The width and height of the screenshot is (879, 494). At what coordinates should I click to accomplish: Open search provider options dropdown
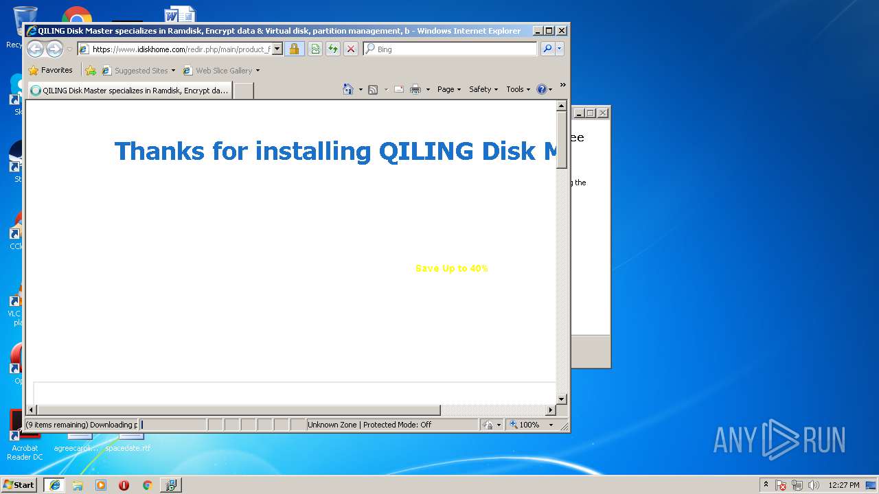click(x=560, y=49)
